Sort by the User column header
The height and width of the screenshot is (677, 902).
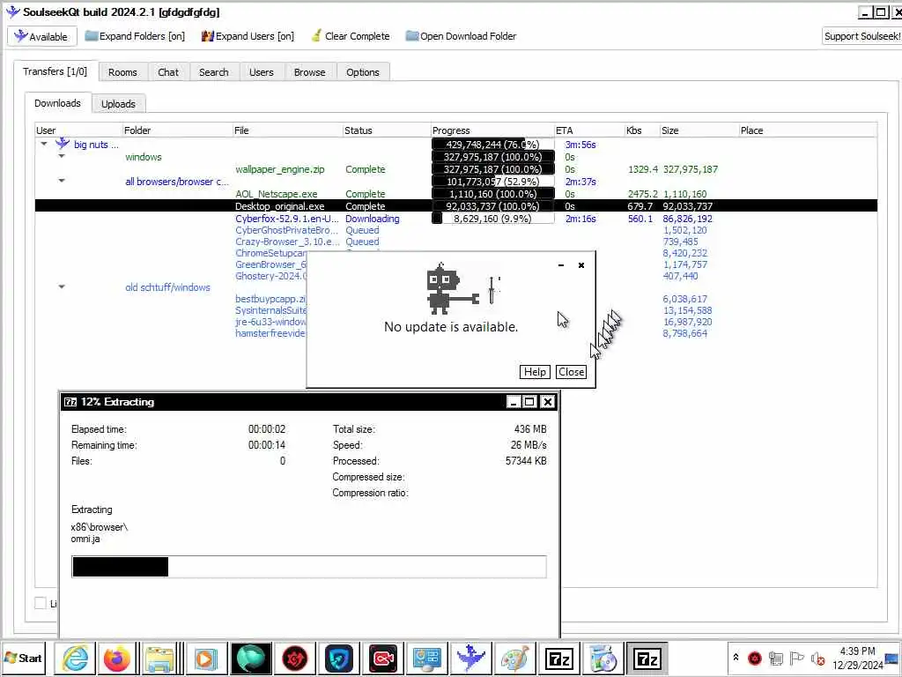[x=78, y=130]
